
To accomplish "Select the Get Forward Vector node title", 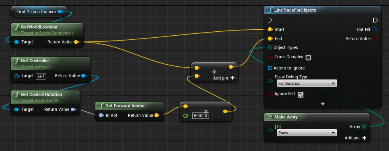I will coord(125,106).
